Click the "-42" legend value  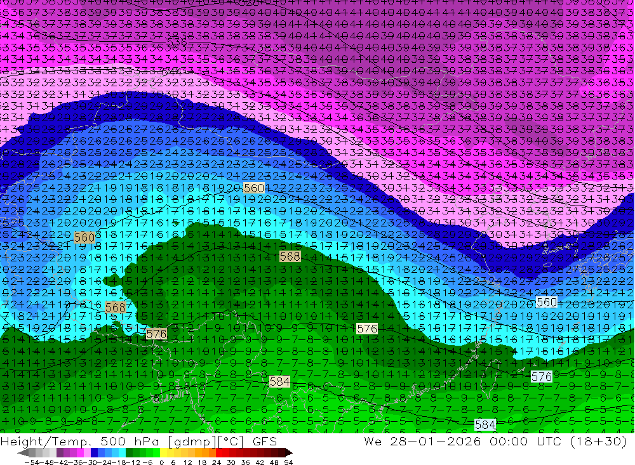[x=62, y=462]
